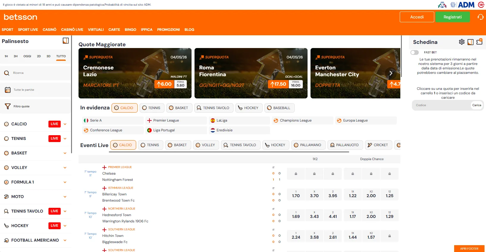Click the Netherlands flag icon beside Eredivisie
The image size is (486, 252).
pyautogui.click(x=213, y=130)
